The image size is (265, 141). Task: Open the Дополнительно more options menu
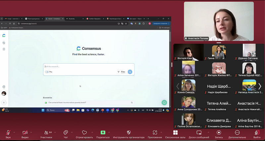(x=237, y=134)
